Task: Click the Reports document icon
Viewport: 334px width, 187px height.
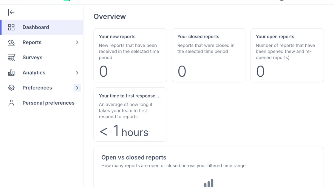Action: pos(11,42)
